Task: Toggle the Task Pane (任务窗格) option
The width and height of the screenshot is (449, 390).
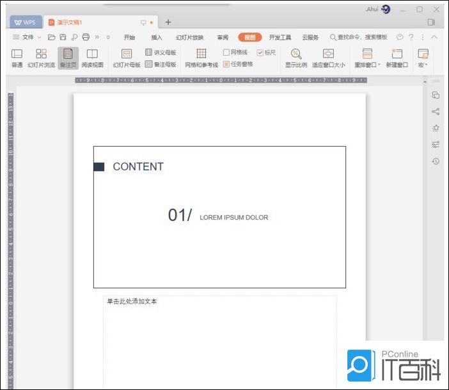Action: [x=238, y=64]
